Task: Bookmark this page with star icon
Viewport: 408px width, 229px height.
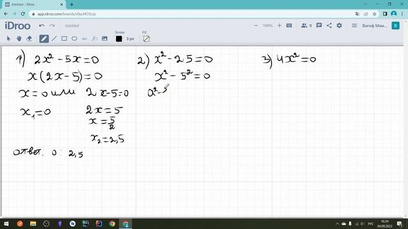Action: tap(374, 14)
